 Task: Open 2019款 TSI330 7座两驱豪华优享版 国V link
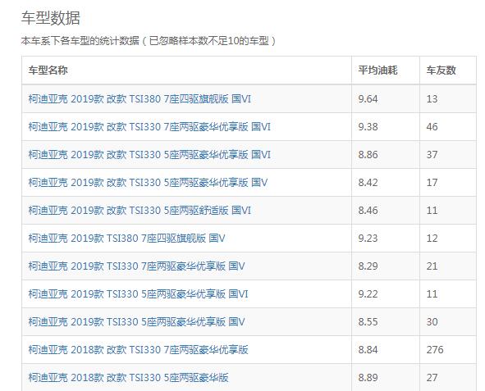[x=136, y=266]
